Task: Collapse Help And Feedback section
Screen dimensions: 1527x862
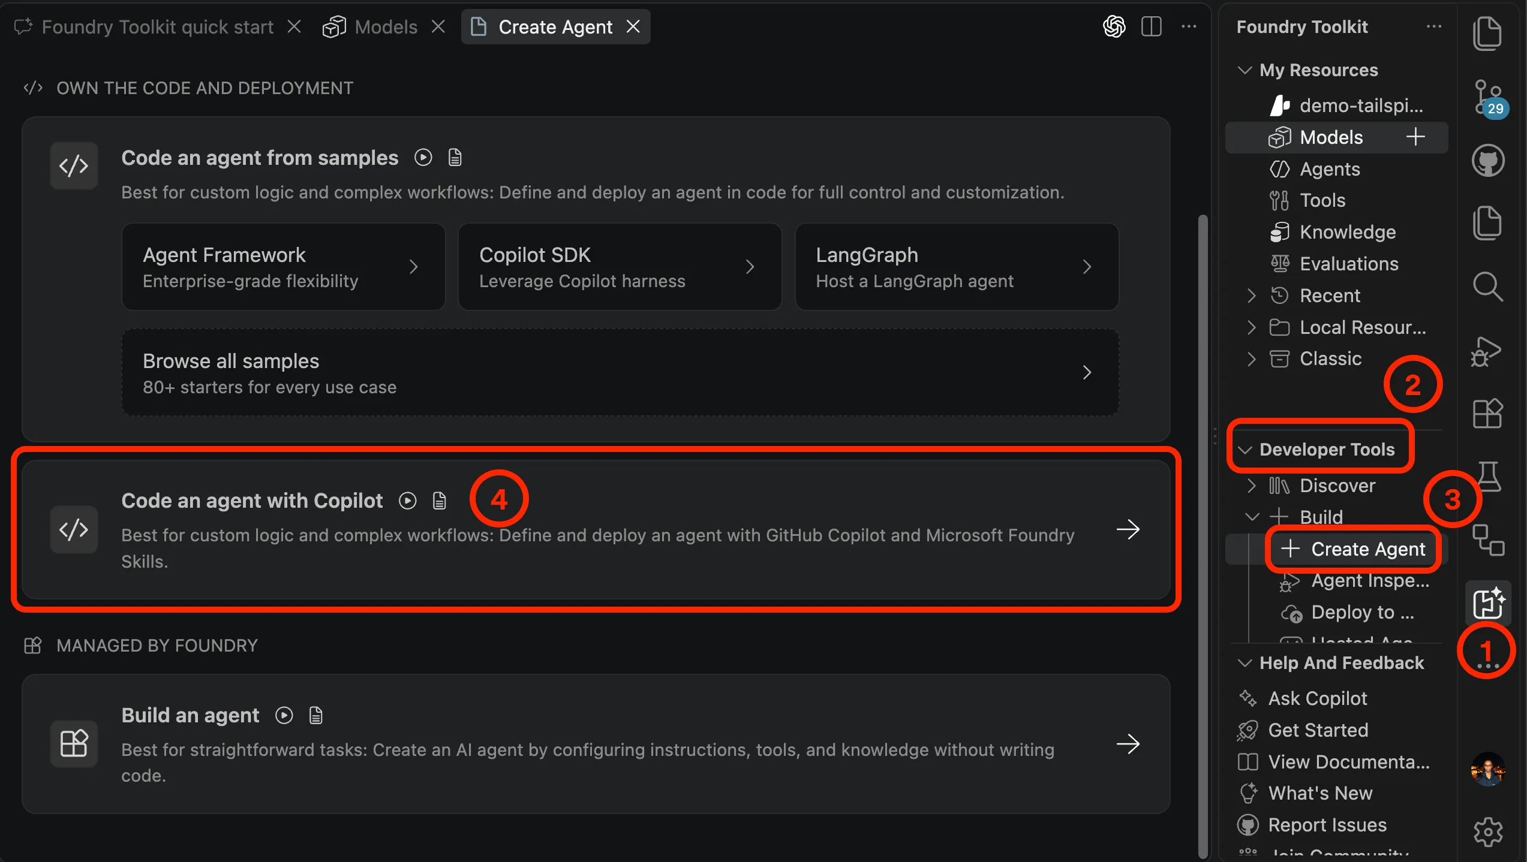Action: click(1245, 663)
